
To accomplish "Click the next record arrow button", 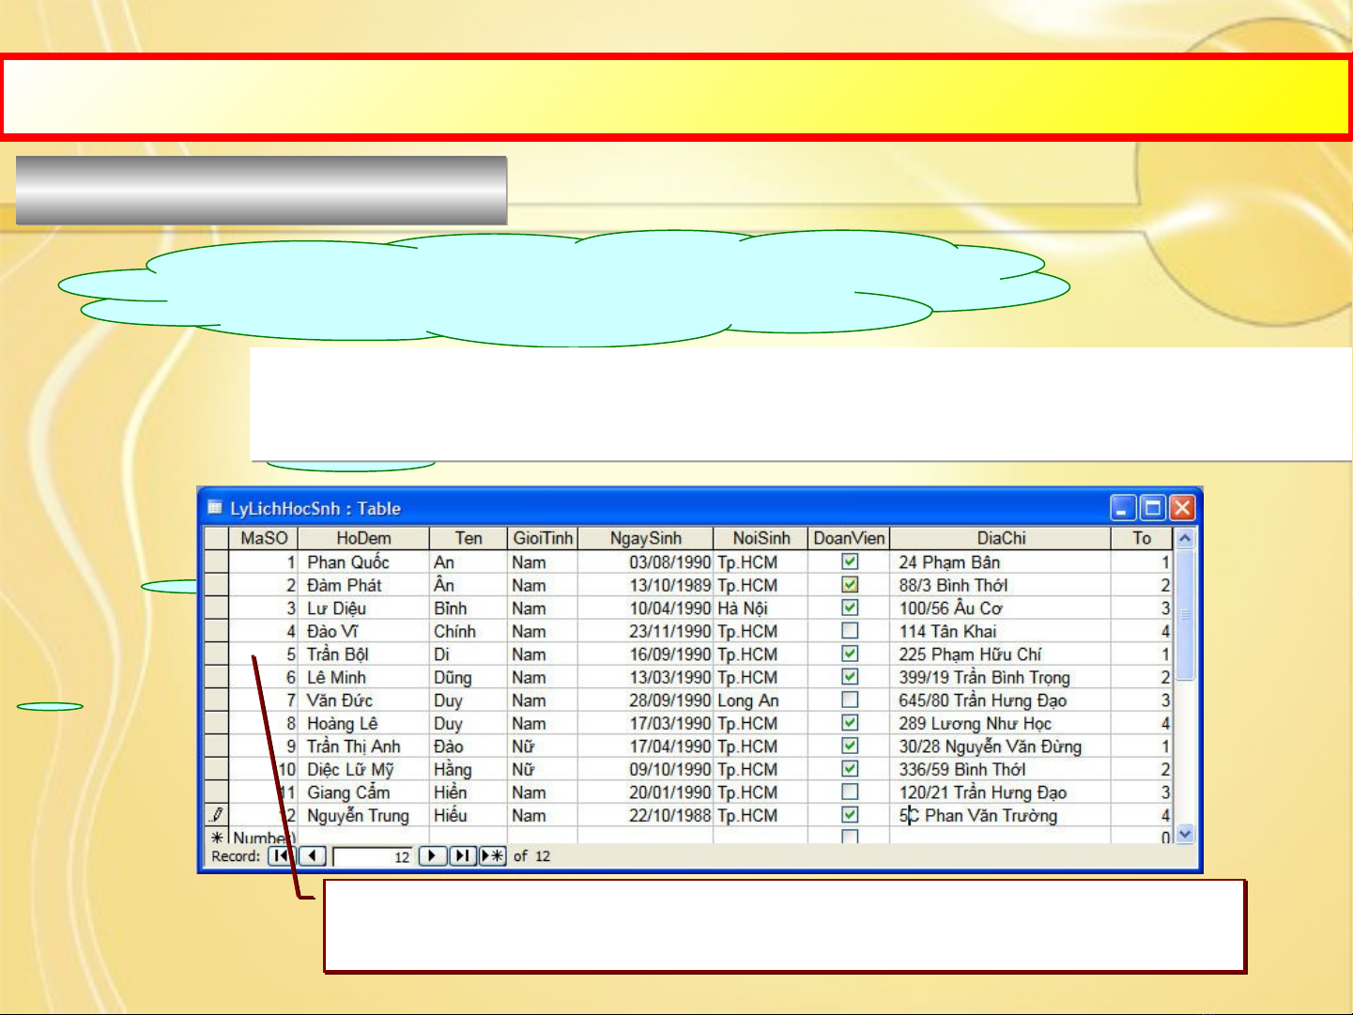I will coord(432,856).
